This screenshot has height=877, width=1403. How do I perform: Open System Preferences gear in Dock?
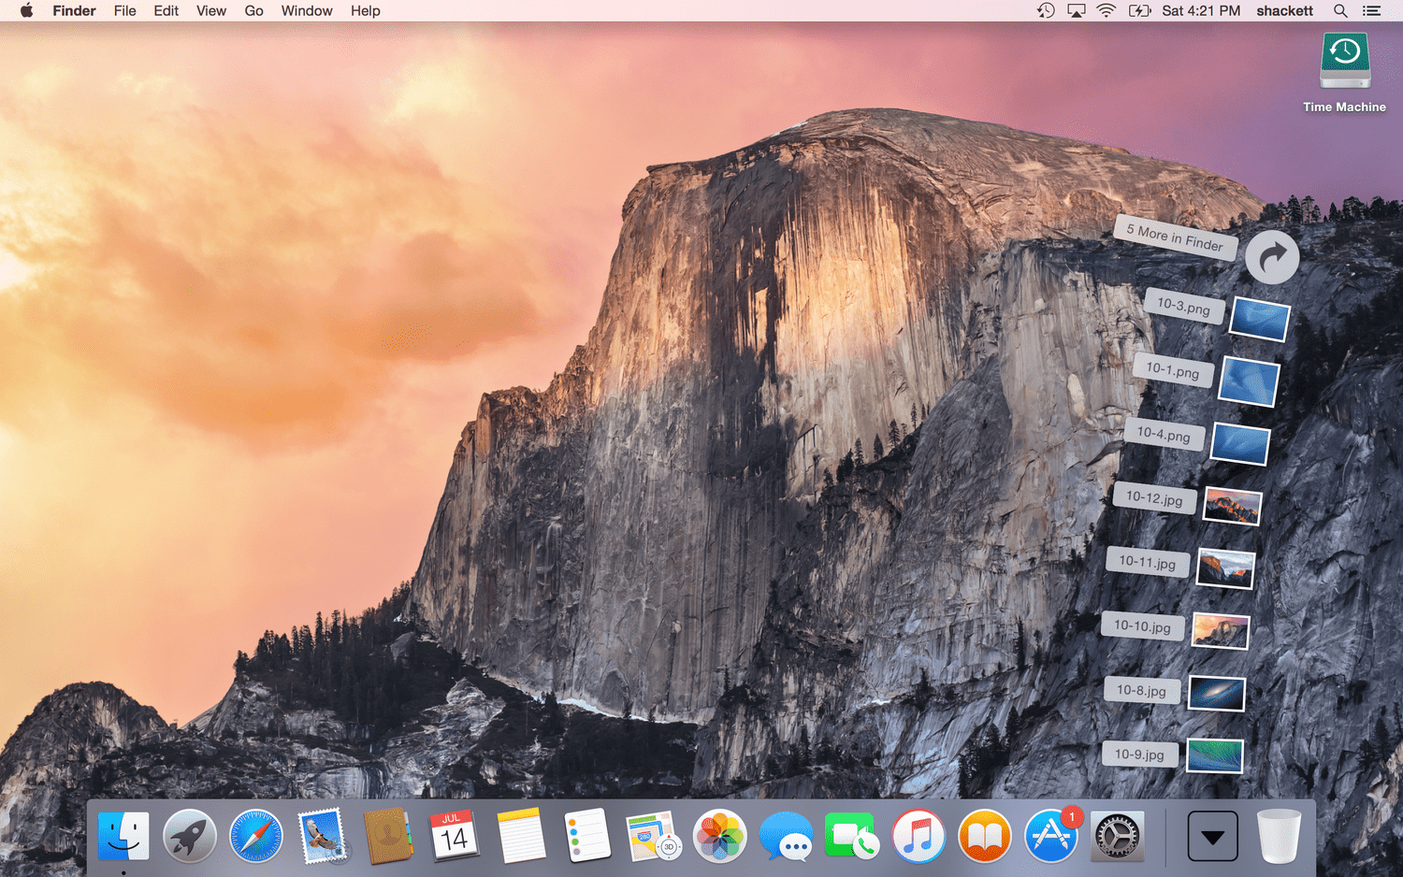click(1118, 836)
